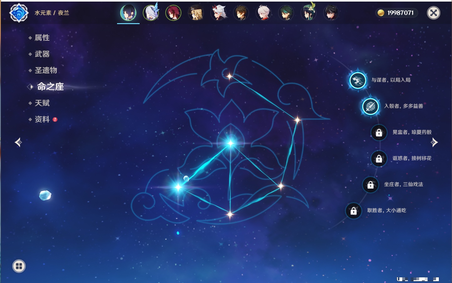Click the glowing lower-left constellation star
The image size is (452, 283).
tap(178, 187)
